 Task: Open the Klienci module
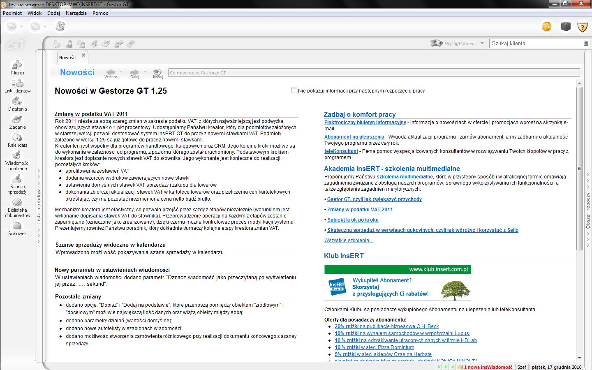pos(17,68)
